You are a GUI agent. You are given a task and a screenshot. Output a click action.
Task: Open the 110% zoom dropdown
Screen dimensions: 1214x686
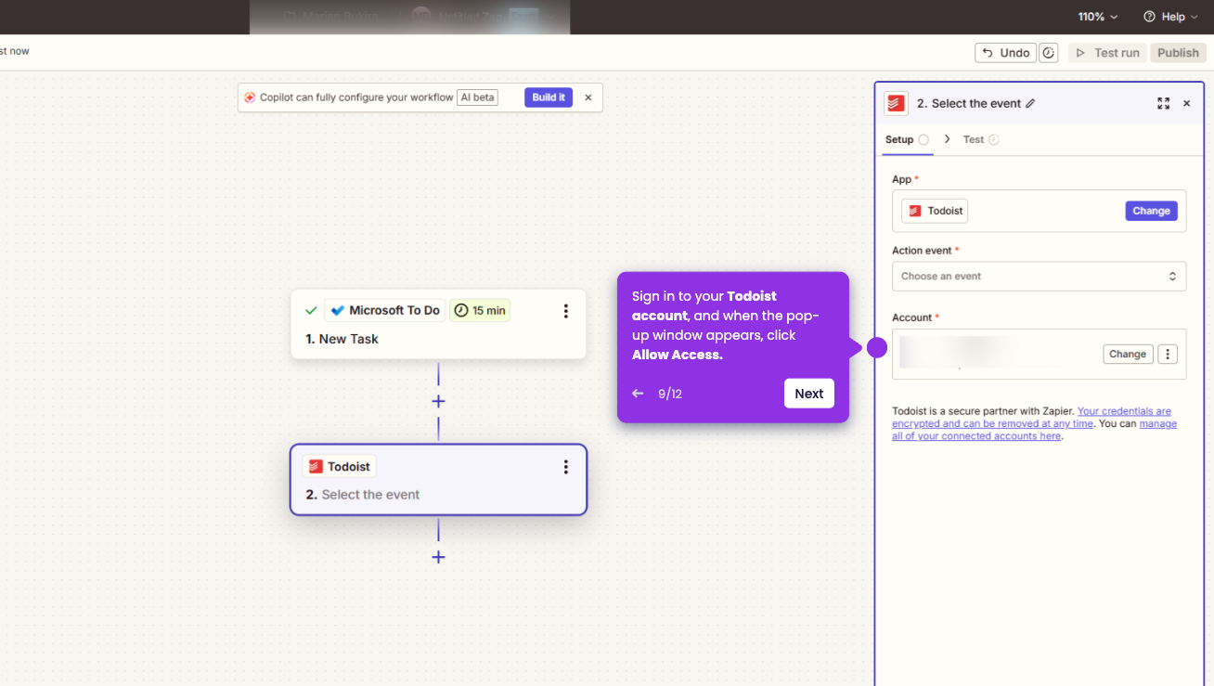[1098, 17]
